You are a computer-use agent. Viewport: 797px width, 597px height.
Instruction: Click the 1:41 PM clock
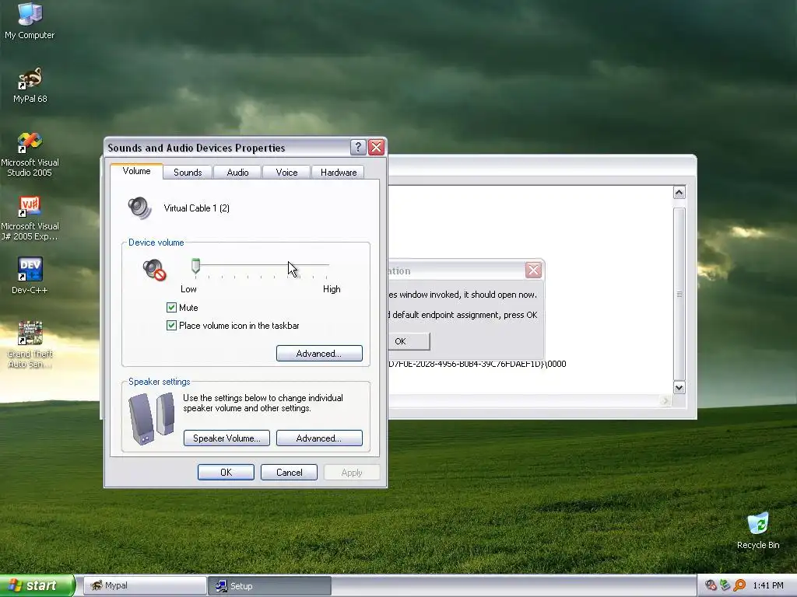(768, 585)
